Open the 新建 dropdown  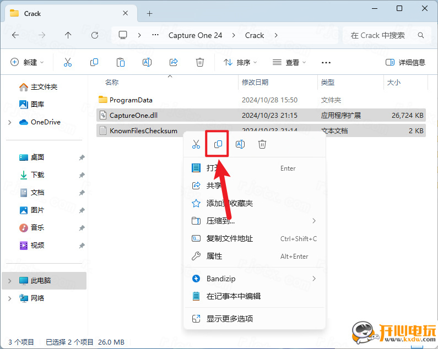coord(27,62)
